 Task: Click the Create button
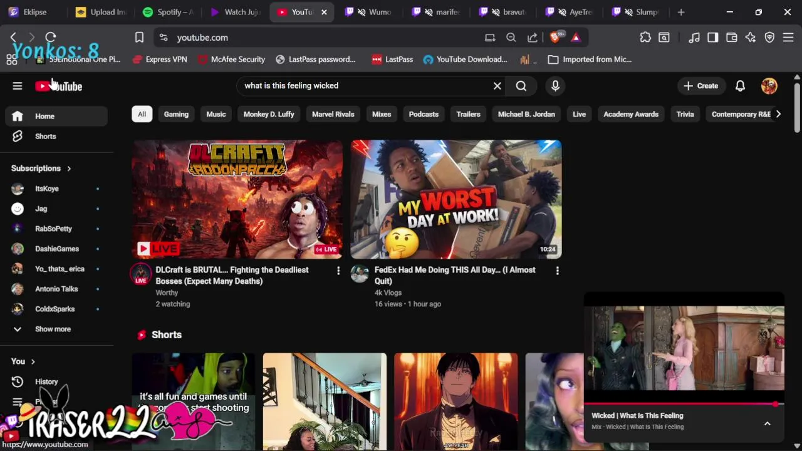point(700,86)
